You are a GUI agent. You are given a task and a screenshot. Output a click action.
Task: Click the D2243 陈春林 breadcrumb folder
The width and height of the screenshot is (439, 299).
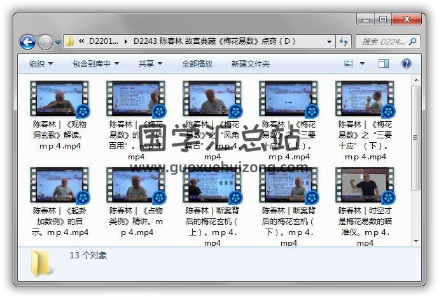pos(214,41)
